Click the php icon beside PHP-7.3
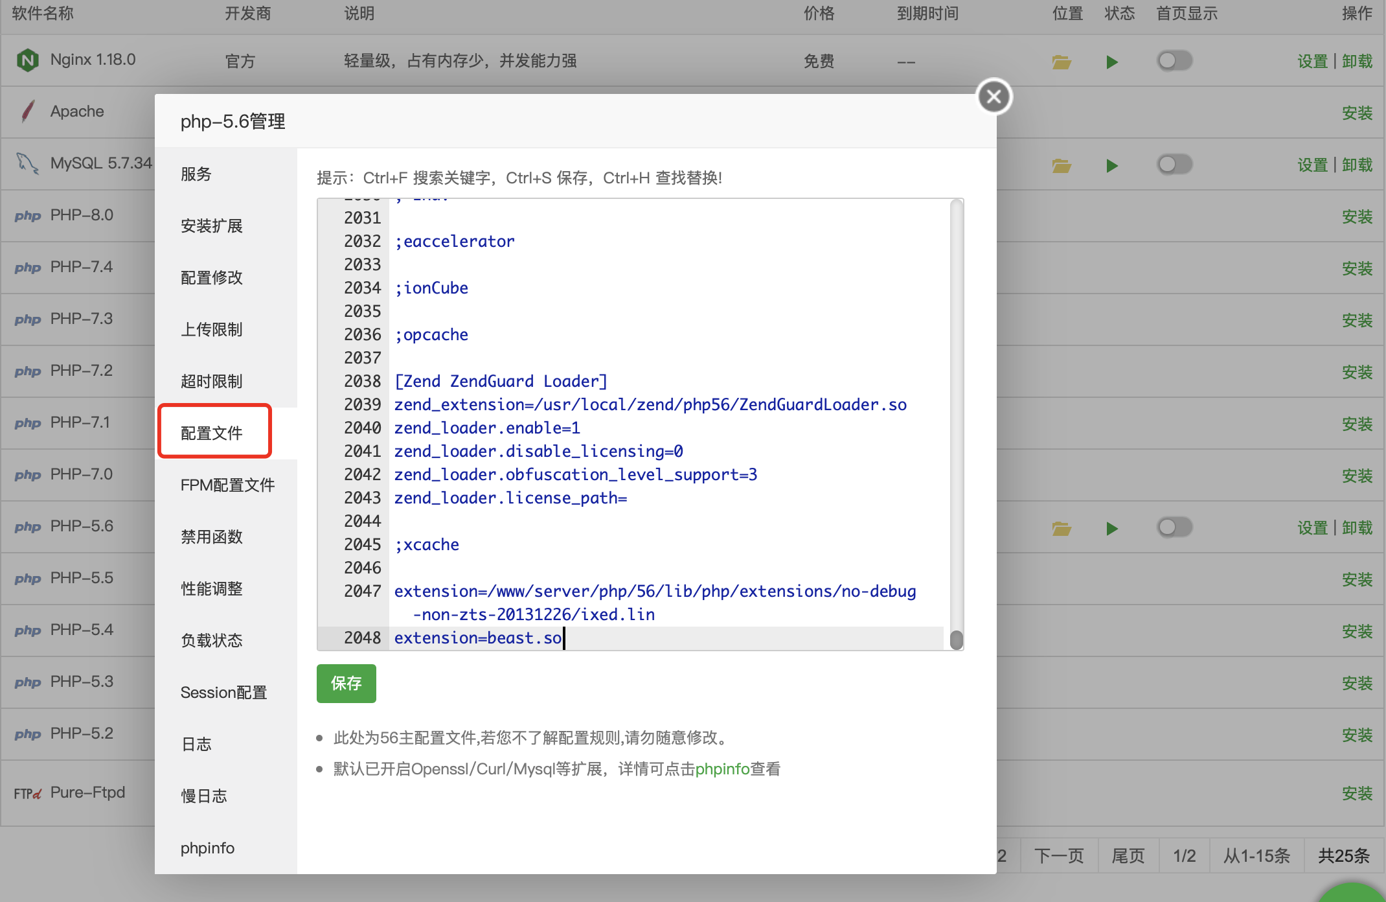 click(28, 319)
